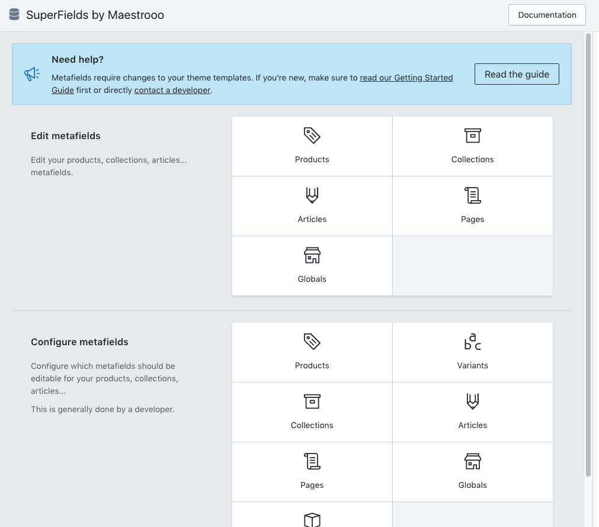The width and height of the screenshot is (599, 527).
Task: Click the Globals store icon under Configure metafields
Action: pos(473,461)
